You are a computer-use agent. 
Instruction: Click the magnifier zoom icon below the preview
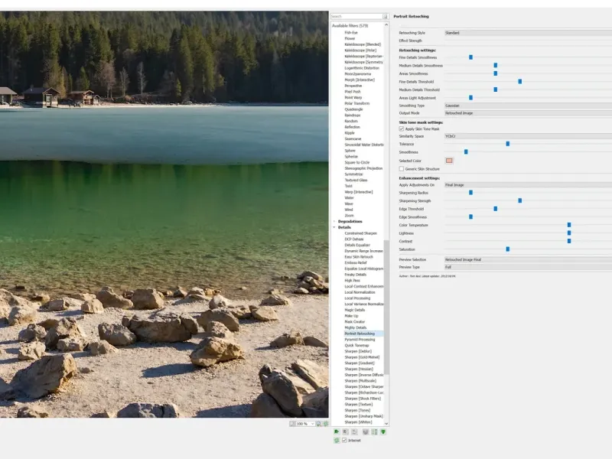point(319,424)
